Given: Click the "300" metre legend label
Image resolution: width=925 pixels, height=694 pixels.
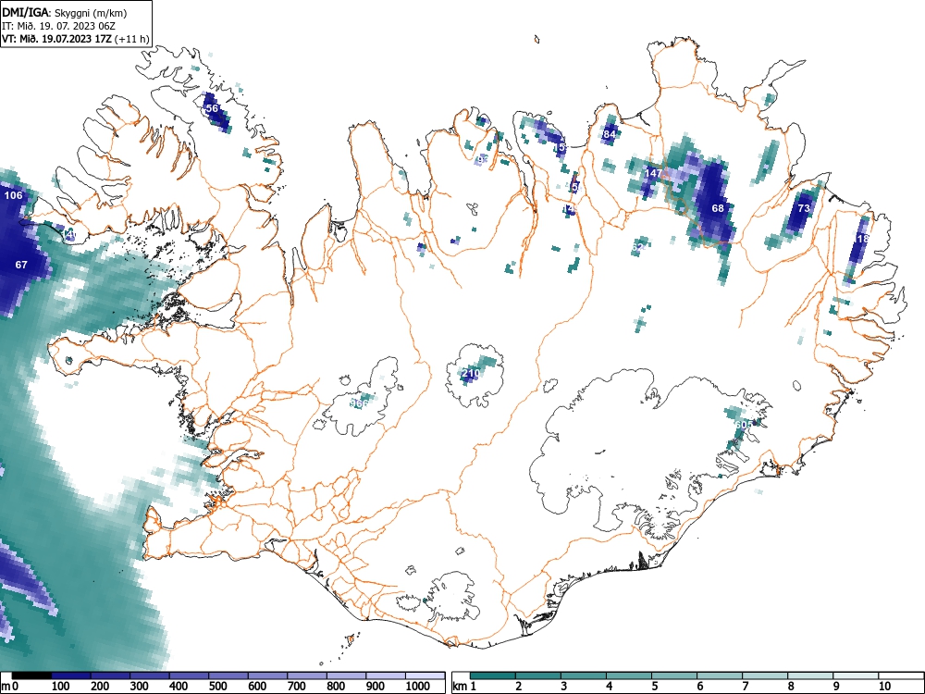Looking at the screenshot, I should point(140,687).
